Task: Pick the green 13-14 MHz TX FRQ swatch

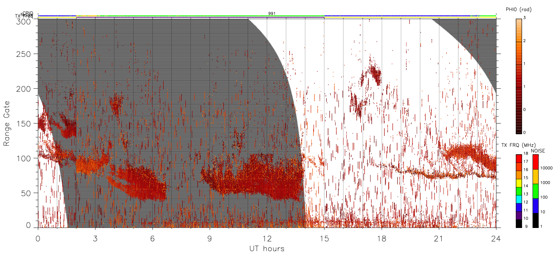Action: click(519, 191)
